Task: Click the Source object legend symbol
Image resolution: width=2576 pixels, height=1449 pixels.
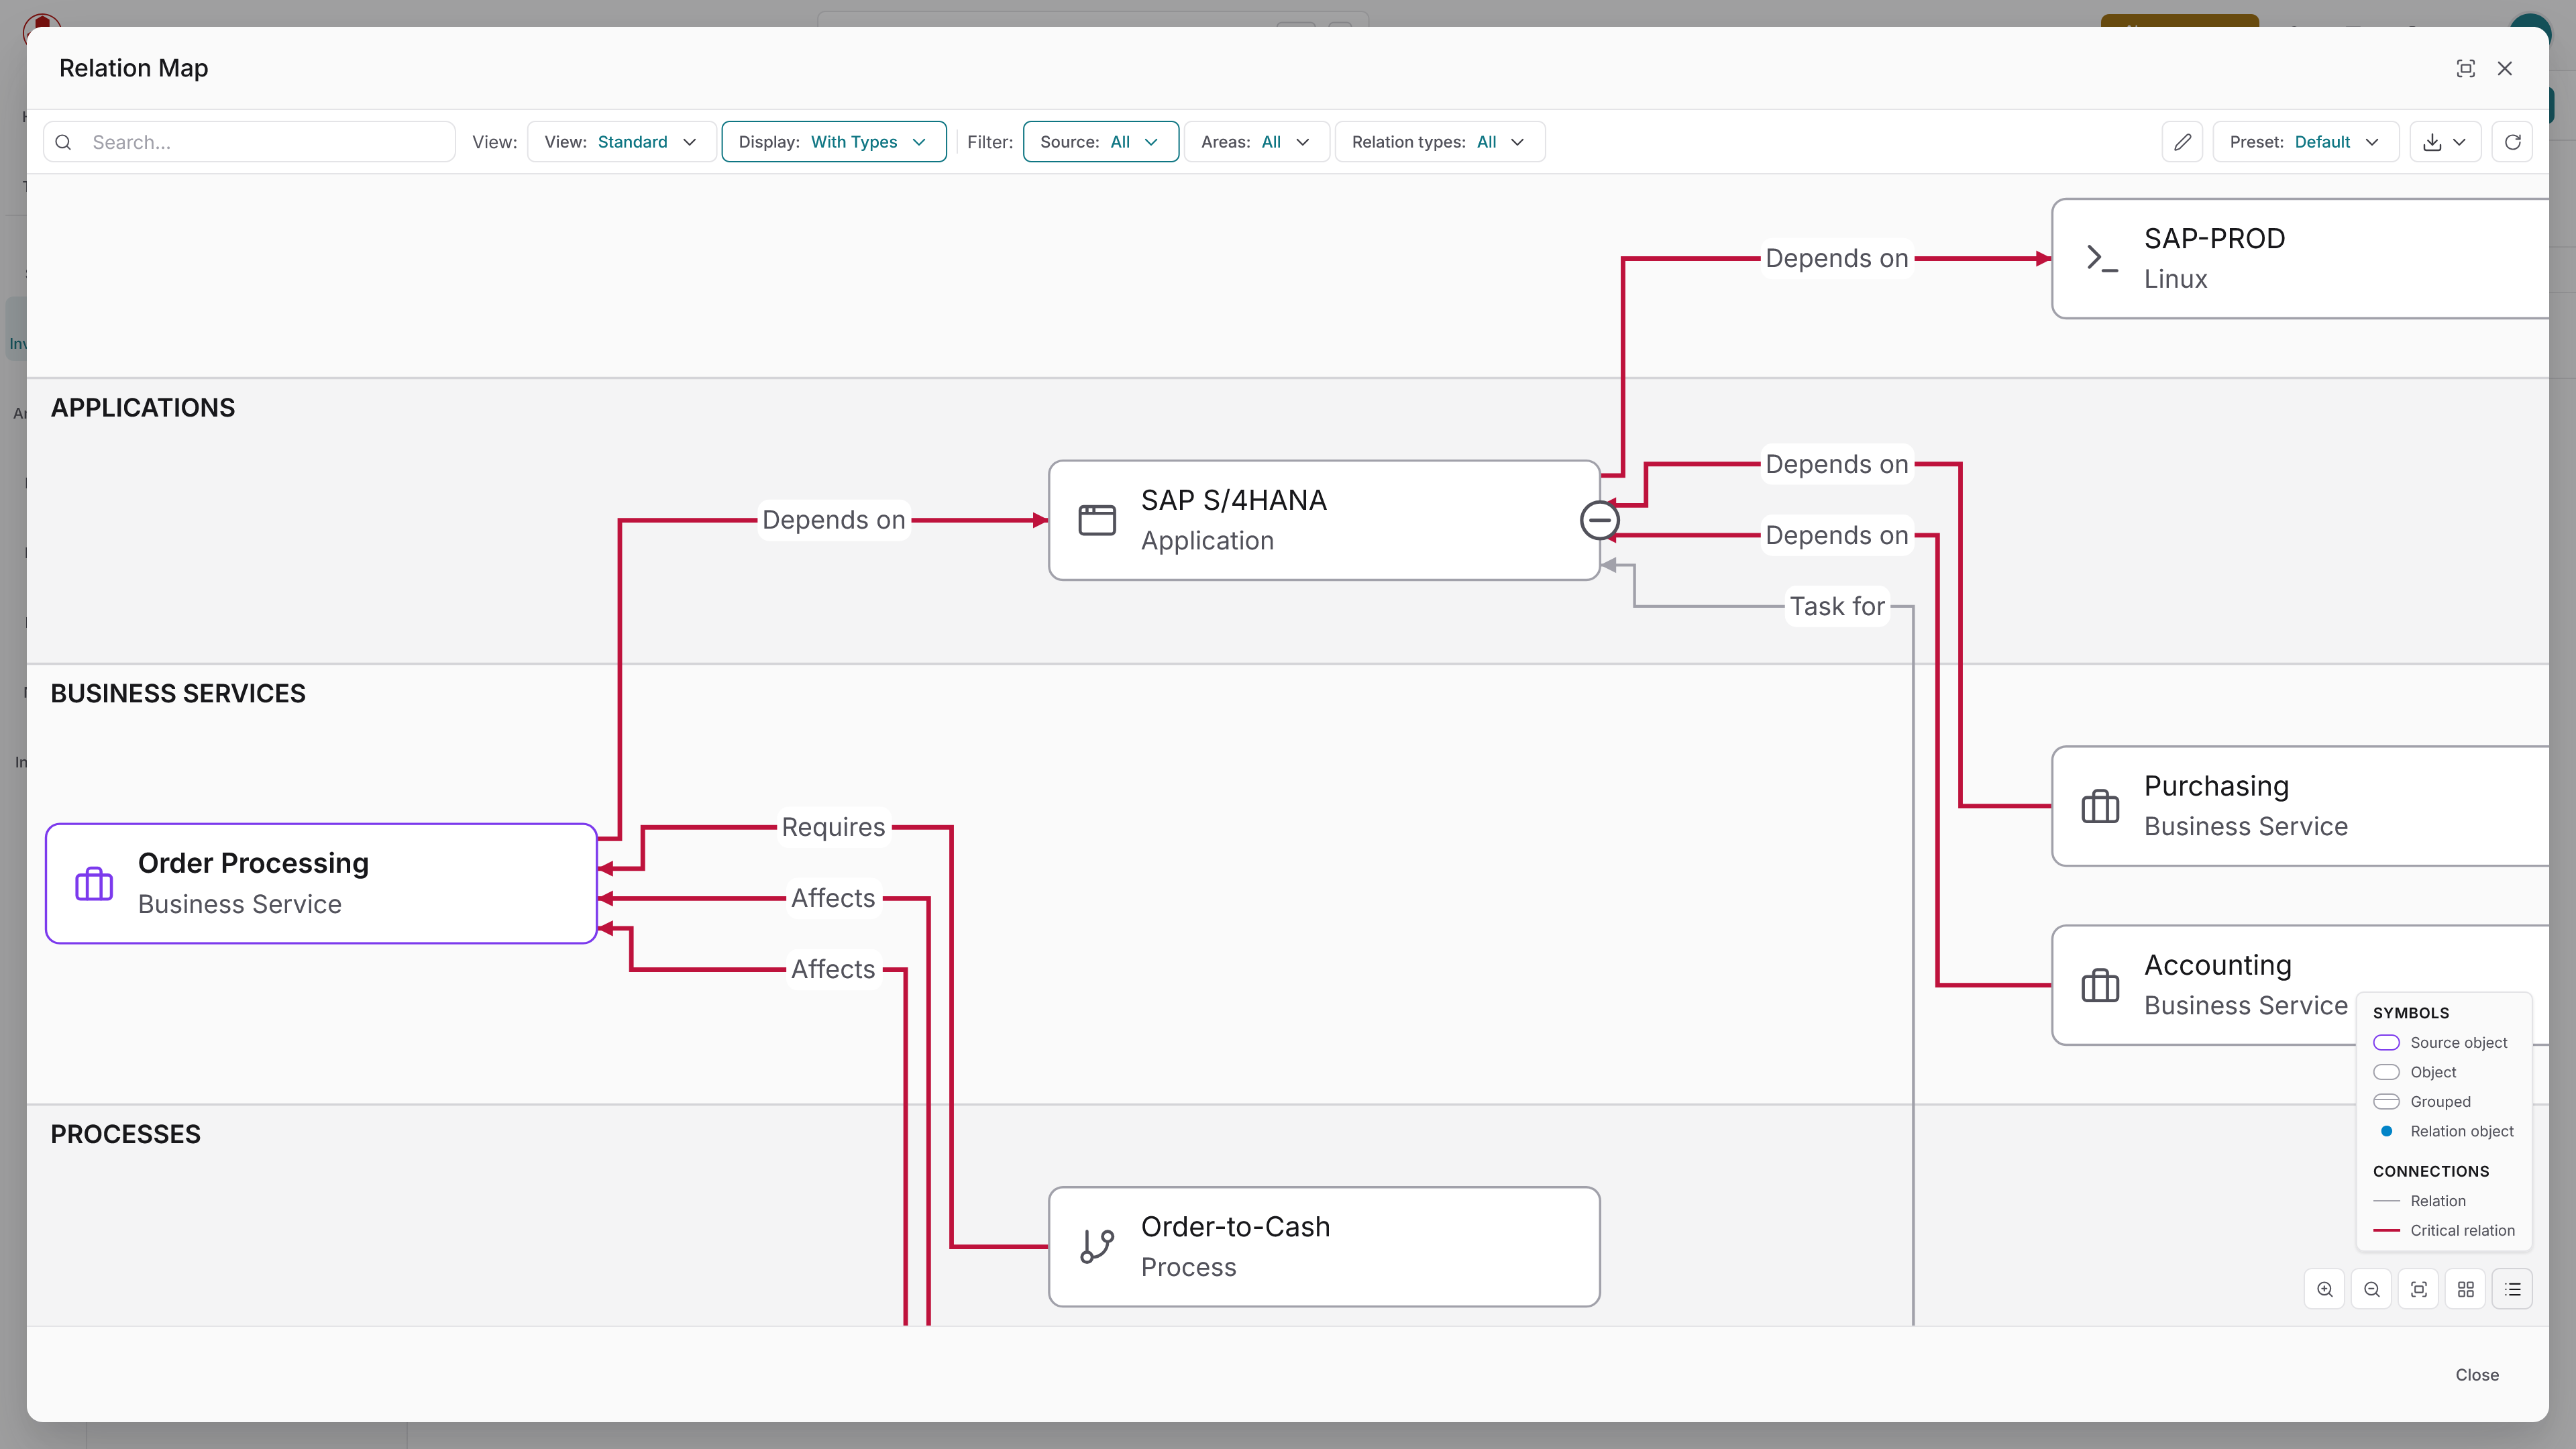Action: click(x=2386, y=1043)
